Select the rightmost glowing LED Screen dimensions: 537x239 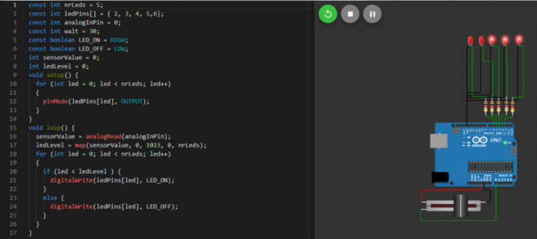(x=519, y=40)
